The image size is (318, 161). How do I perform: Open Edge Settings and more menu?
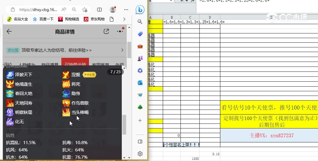pos(126,10)
